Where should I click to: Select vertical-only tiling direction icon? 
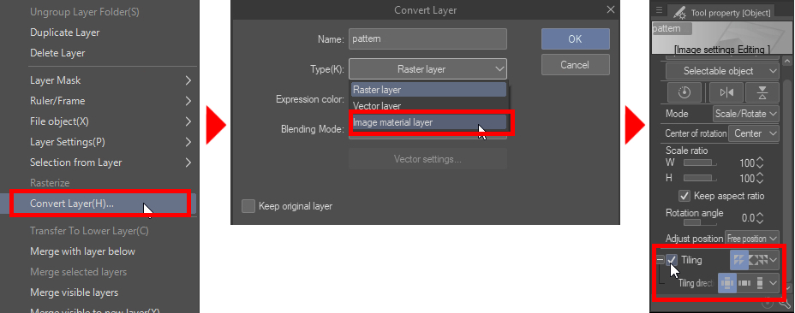[x=760, y=283]
